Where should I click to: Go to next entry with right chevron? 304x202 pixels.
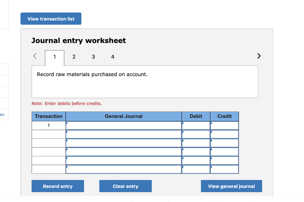259,56
